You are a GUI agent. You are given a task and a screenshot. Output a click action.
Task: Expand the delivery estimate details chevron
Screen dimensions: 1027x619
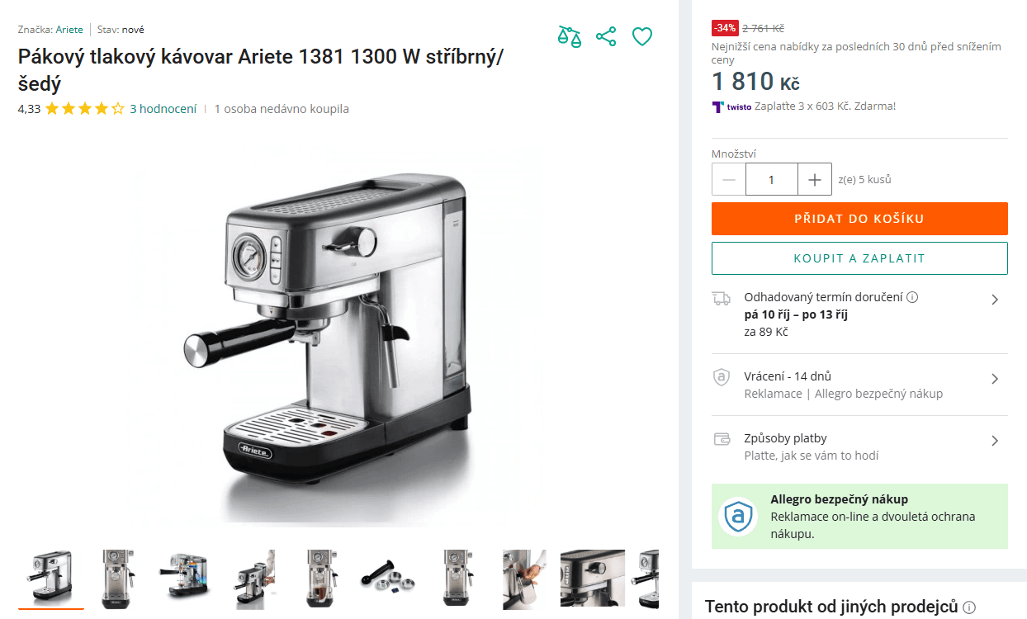995,300
